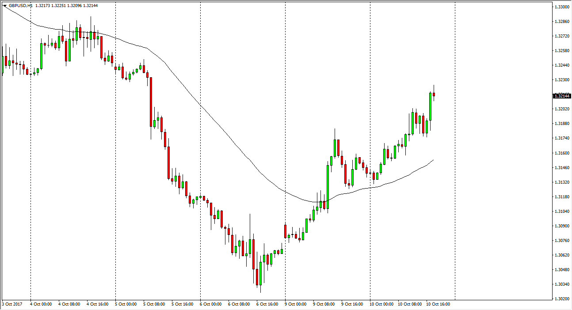572x310 pixels.
Task: Click the large red candle starting 5 Oct drop
Action: [151, 102]
